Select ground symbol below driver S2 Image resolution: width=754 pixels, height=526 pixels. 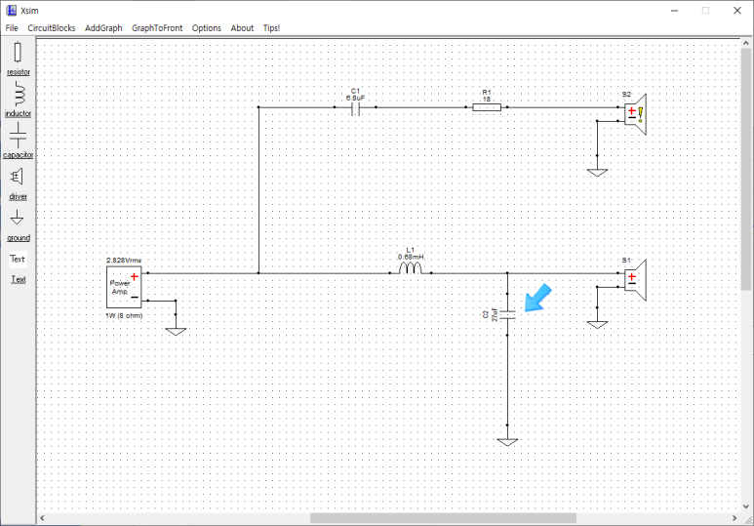597,173
